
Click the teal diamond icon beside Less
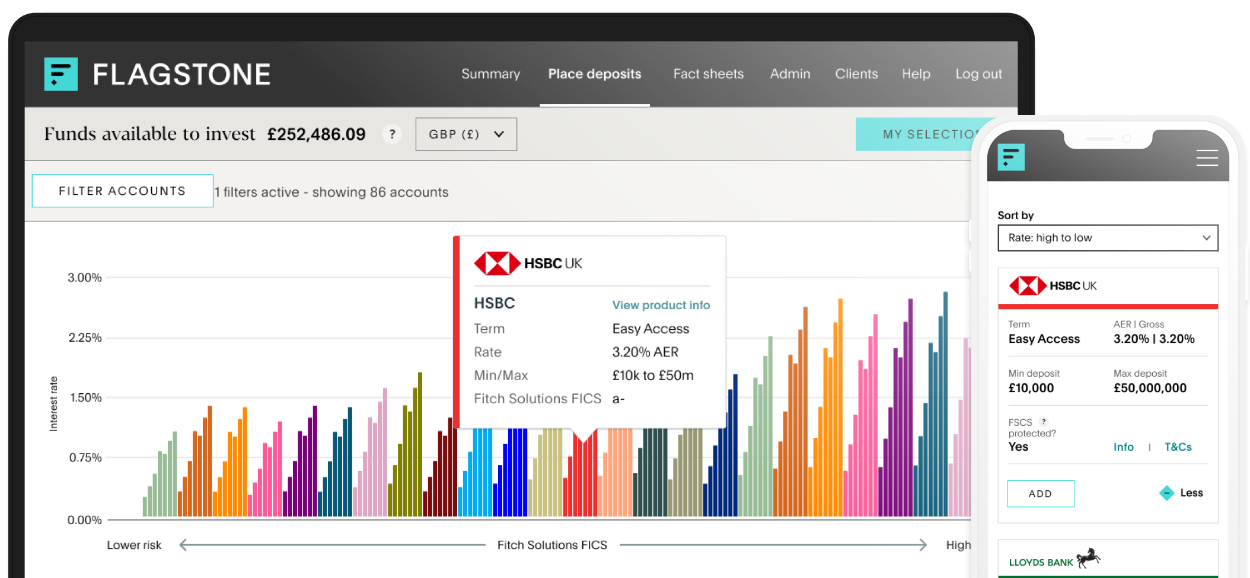(1166, 493)
